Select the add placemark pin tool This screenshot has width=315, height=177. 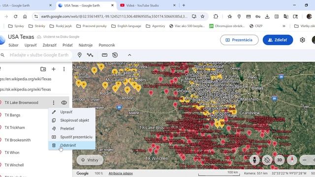80,55
